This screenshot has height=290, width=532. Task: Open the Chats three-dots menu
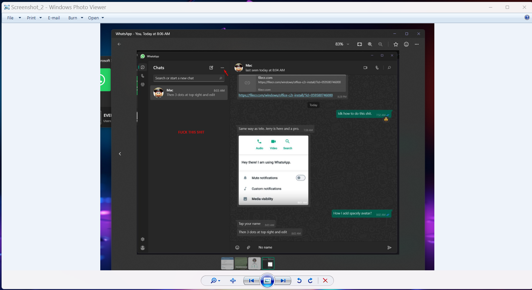222,68
